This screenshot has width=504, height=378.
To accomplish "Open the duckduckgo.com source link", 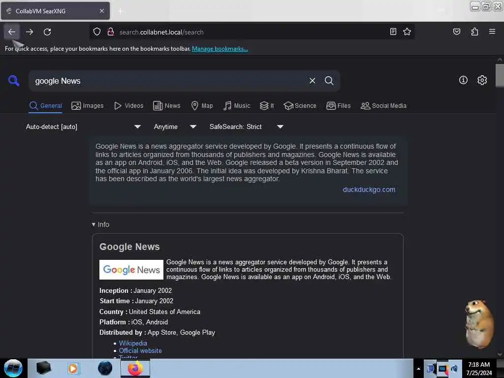I will tap(369, 189).
